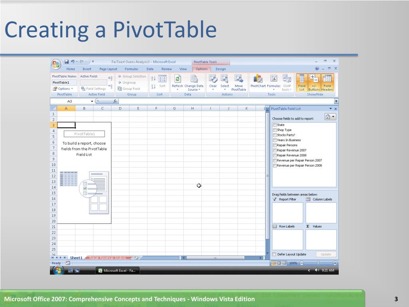Screen dimensions: 409x307
Task: Check Revenue per Repair Person 2007
Action: click(x=275, y=161)
